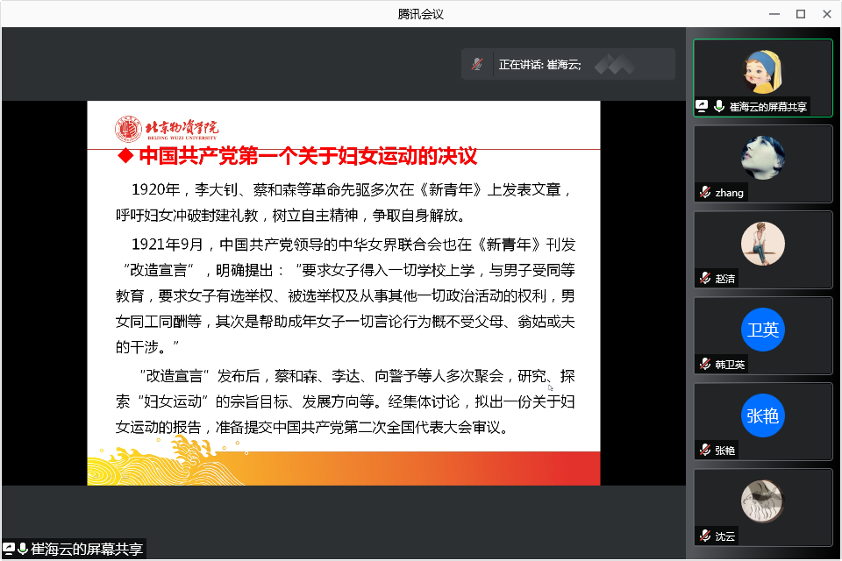The width and height of the screenshot is (842, 561).
Task: Click the shared slide's red heading text
Action: (308, 157)
